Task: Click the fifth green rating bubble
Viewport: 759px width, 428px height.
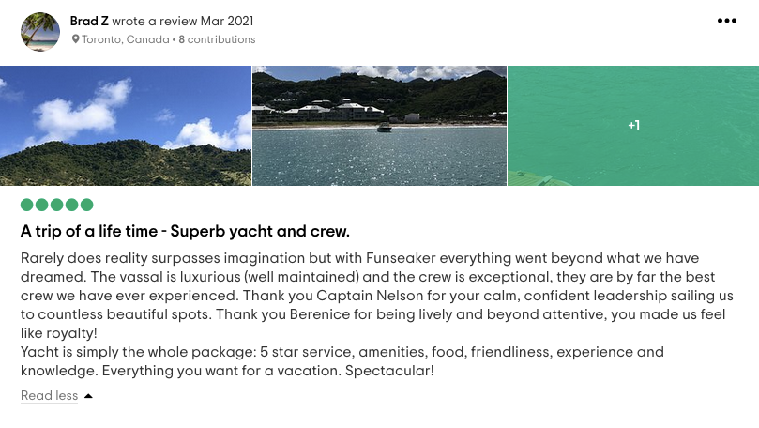Action: point(86,205)
